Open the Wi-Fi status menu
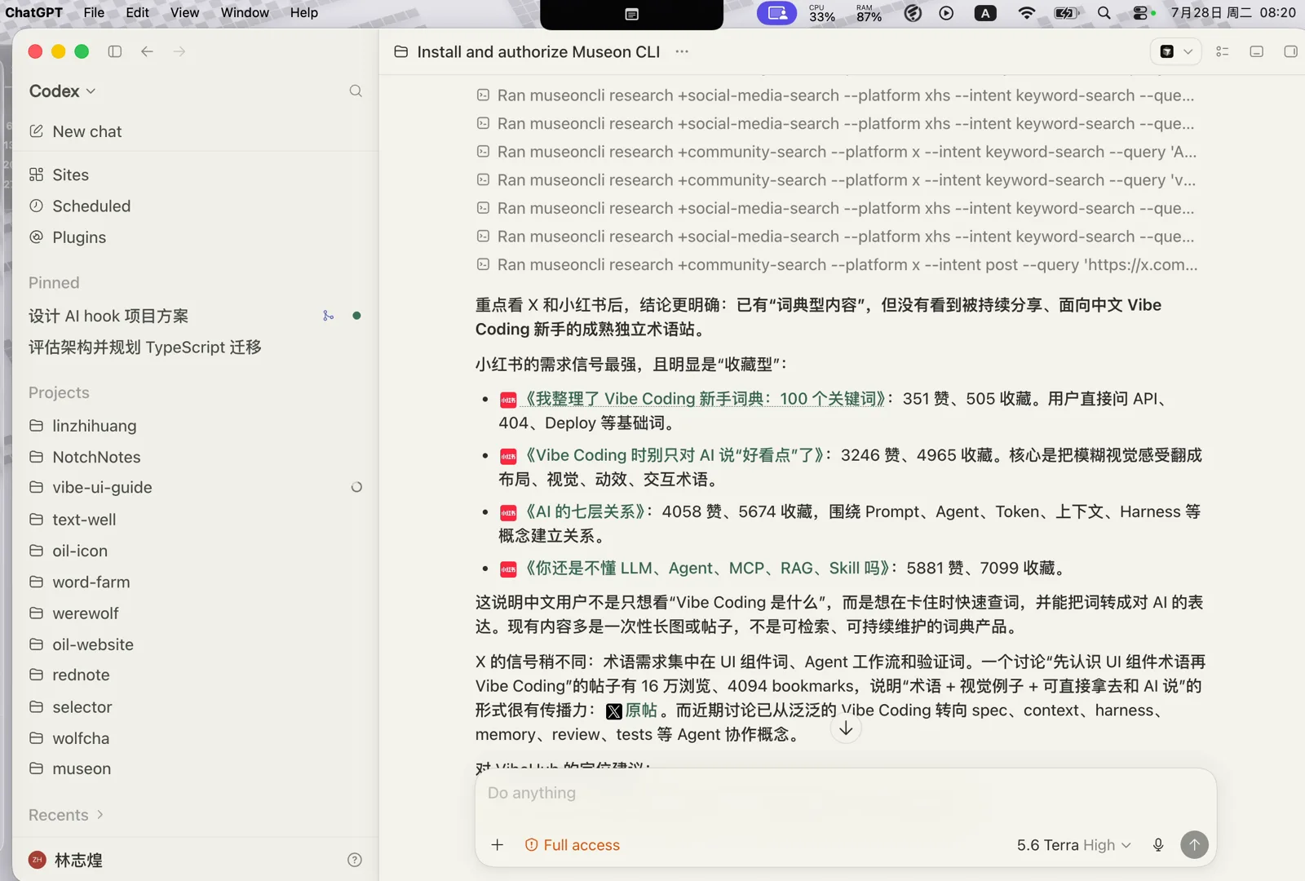 coord(1027,13)
